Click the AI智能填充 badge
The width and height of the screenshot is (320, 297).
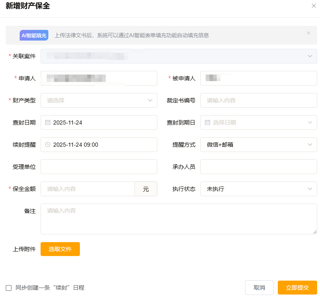click(x=34, y=35)
